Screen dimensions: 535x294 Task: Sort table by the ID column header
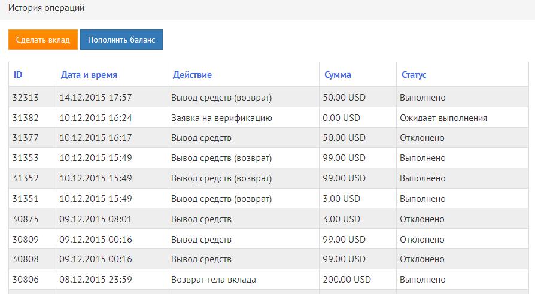pyautogui.click(x=18, y=75)
